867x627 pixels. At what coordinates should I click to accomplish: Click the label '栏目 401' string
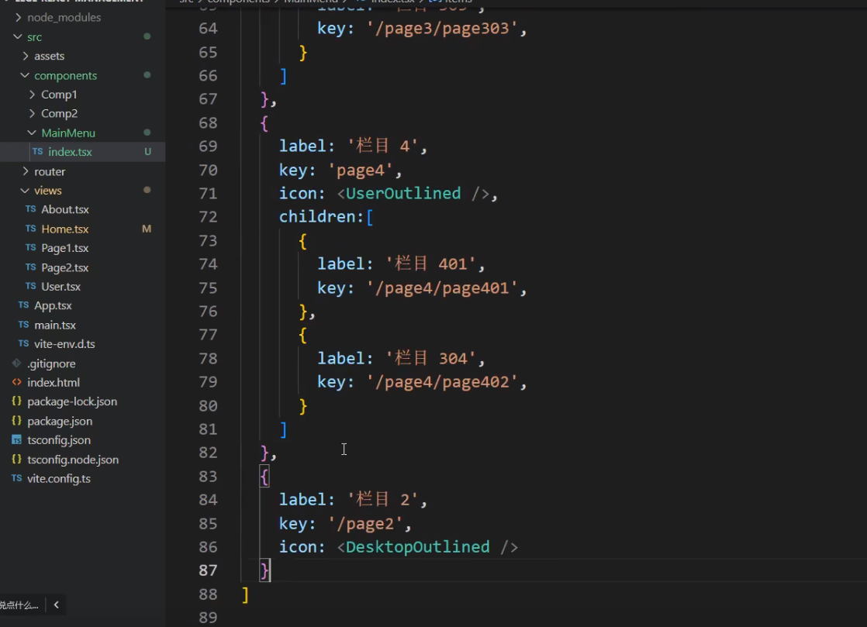[x=430, y=264]
